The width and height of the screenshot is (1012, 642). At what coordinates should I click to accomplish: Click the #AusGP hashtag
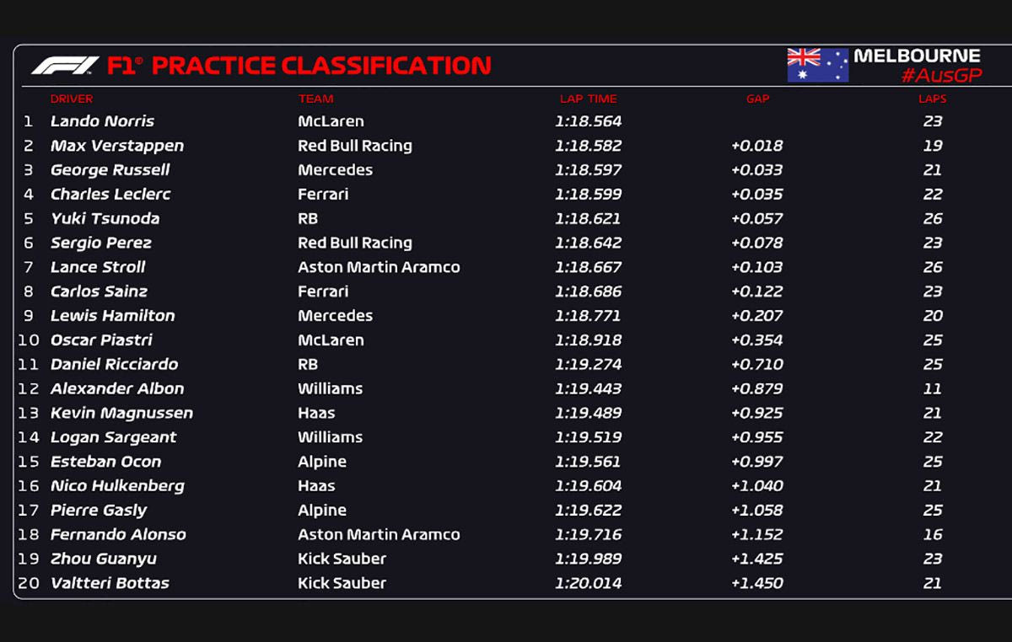point(940,76)
